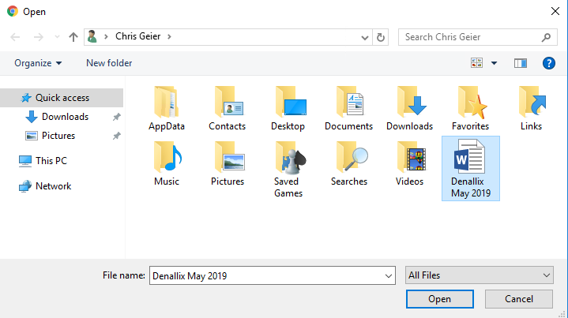Open the All Files type dropdown
568x318 pixels.
pyautogui.click(x=480, y=275)
